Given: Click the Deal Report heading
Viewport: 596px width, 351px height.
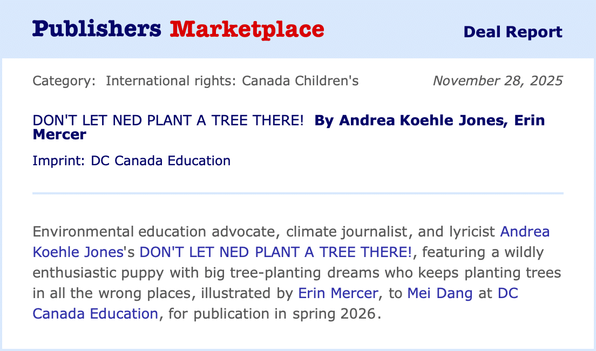Looking at the screenshot, I should point(512,32).
